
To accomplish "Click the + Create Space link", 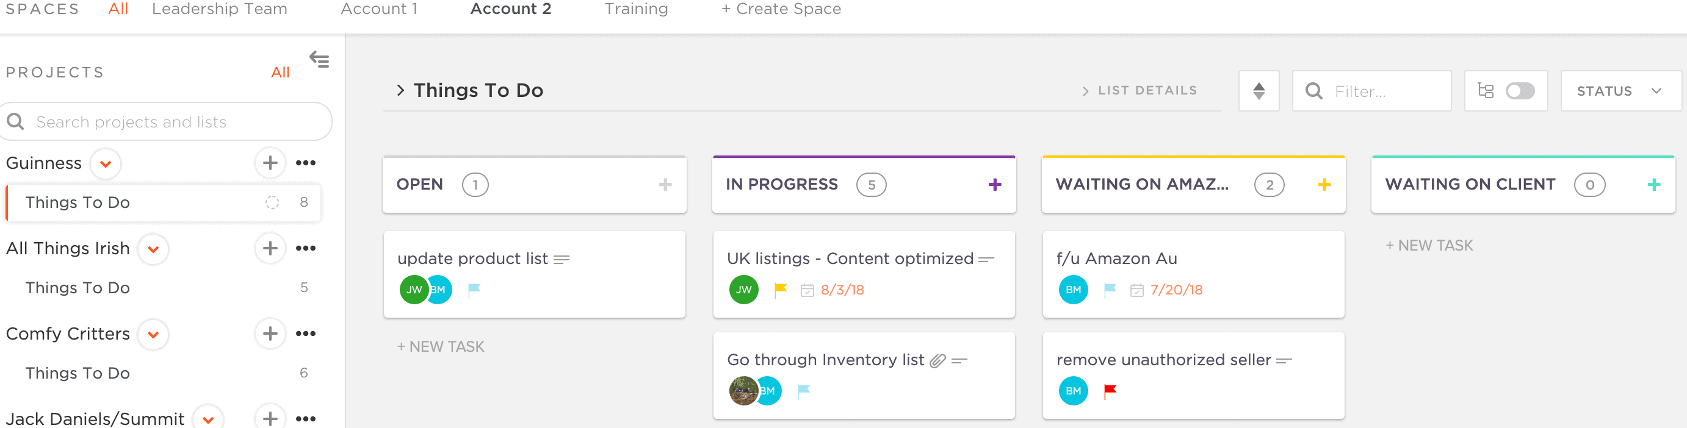I will point(781,9).
